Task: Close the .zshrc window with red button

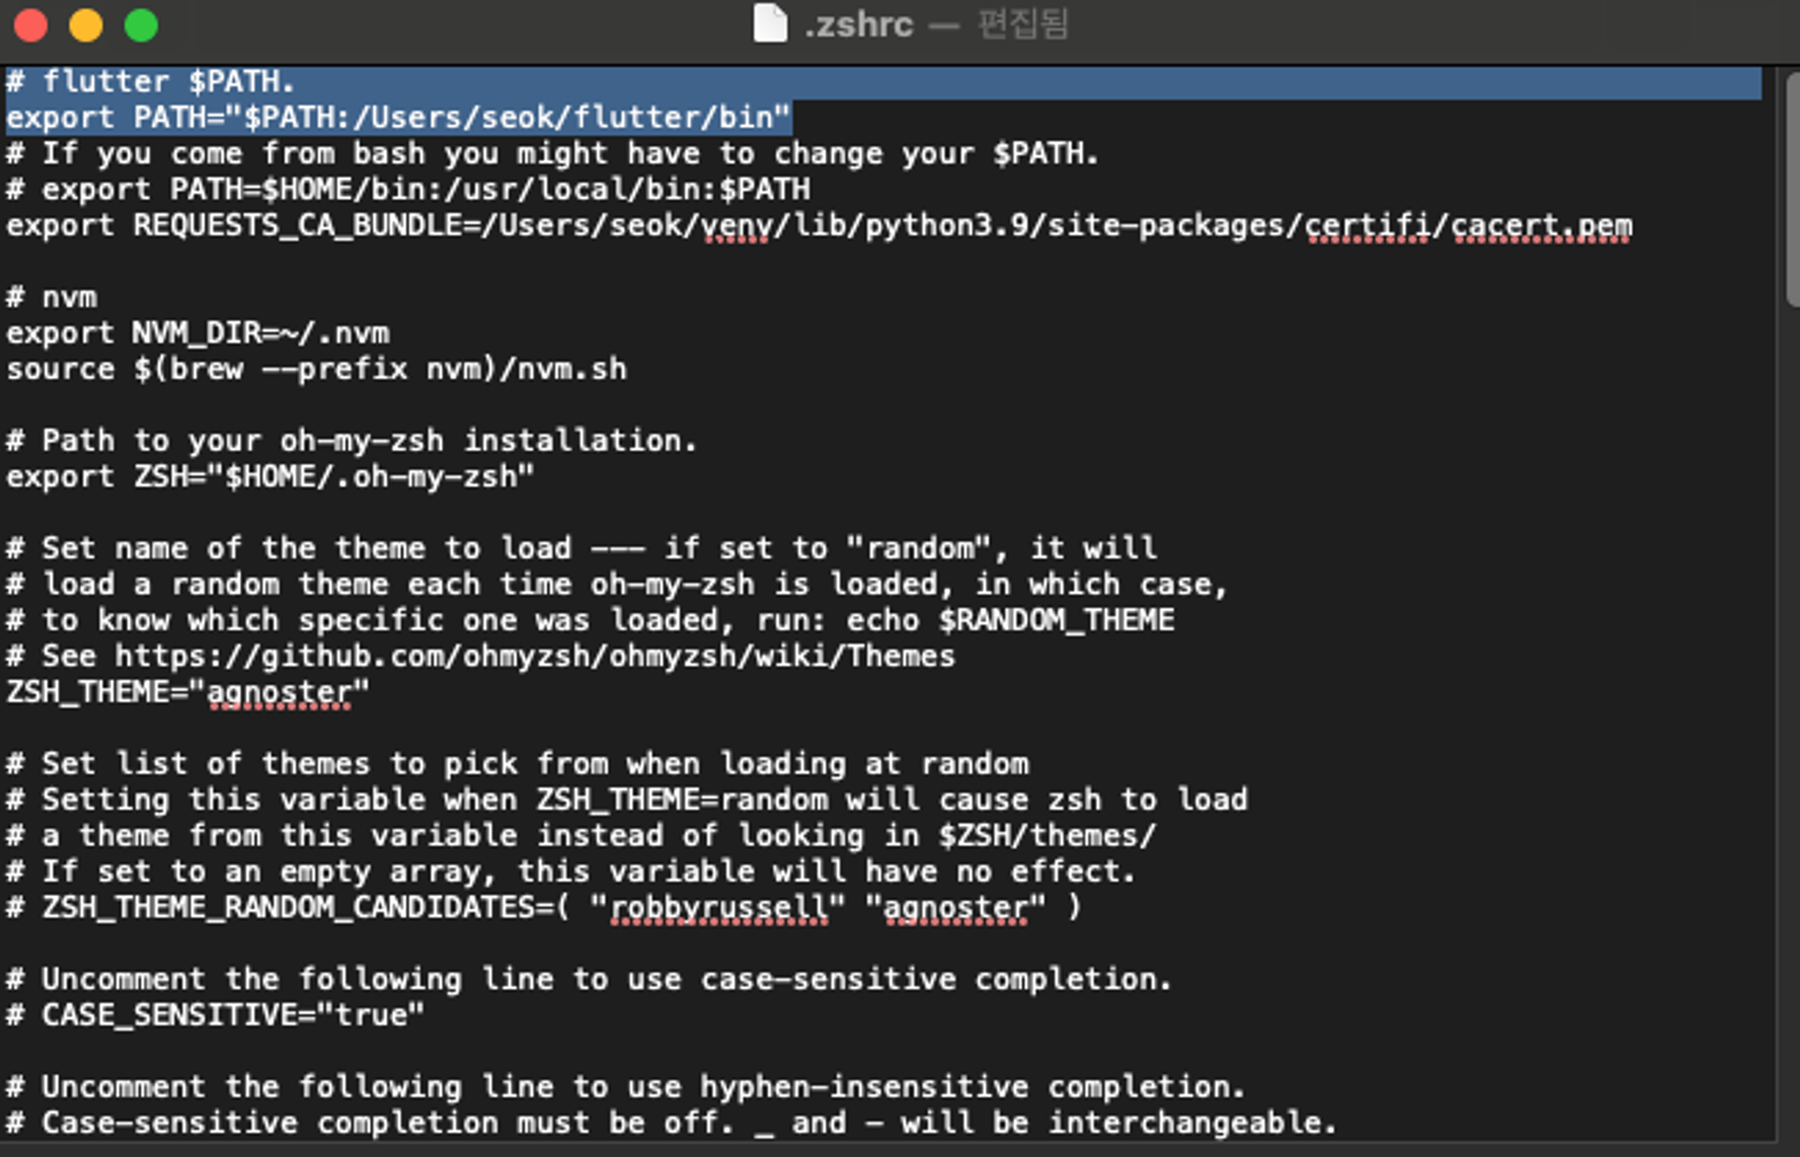Action: point(31,25)
